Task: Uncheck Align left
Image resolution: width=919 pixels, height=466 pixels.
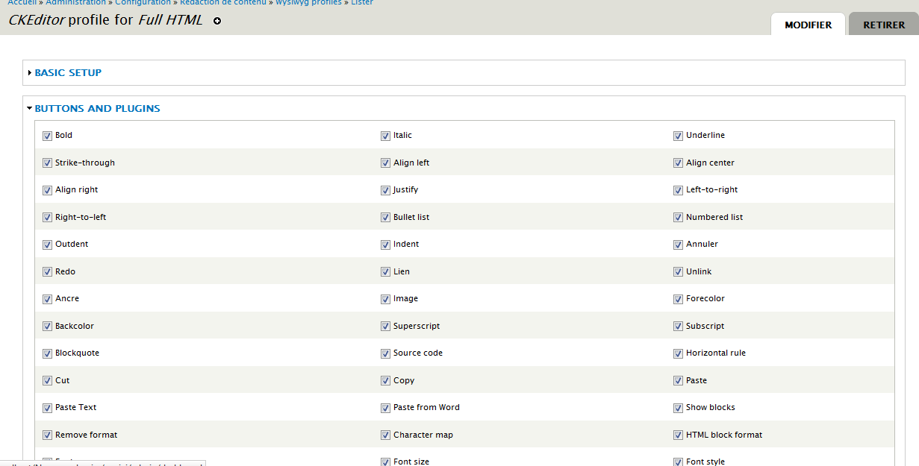Action: [x=385, y=163]
